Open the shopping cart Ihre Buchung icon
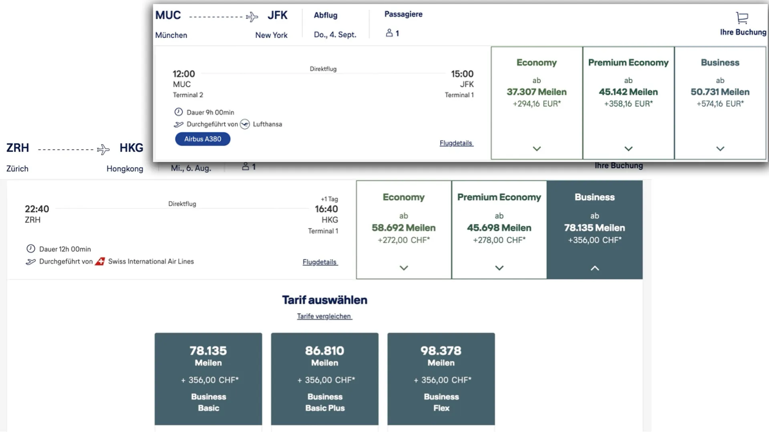The height and width of the screenshot is (432, 769). (742, 18)
